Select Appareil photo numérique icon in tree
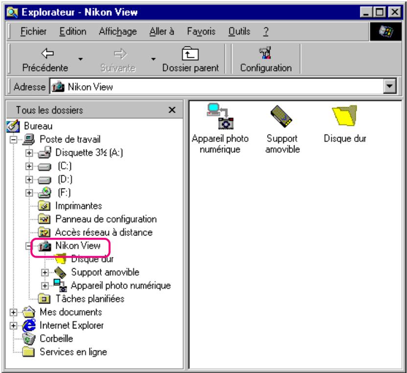Viewport: 407px width, 373px height. pyautogui.click(x=60, y=285)
